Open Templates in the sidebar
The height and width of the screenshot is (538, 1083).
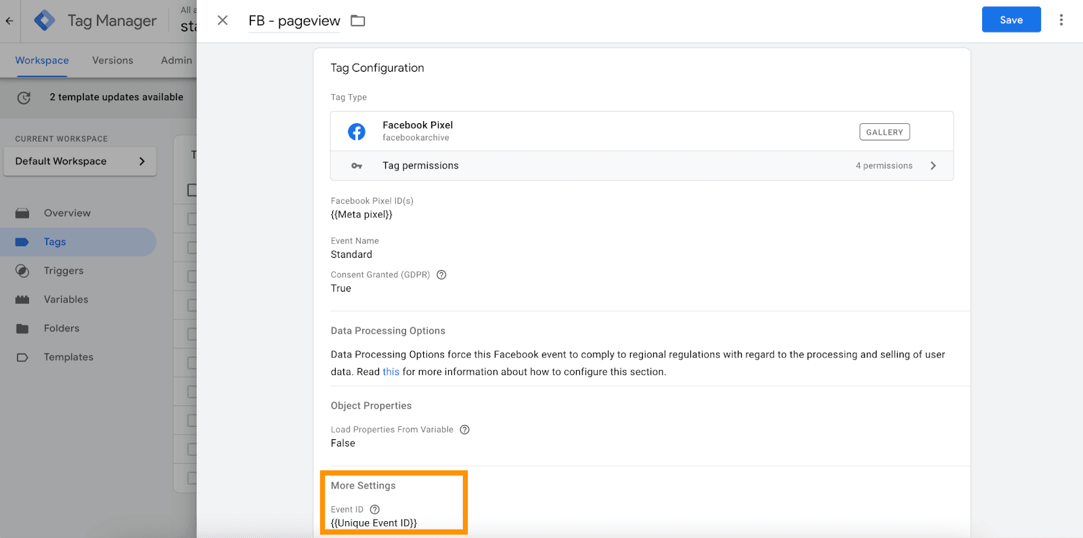tap(68, 357)
